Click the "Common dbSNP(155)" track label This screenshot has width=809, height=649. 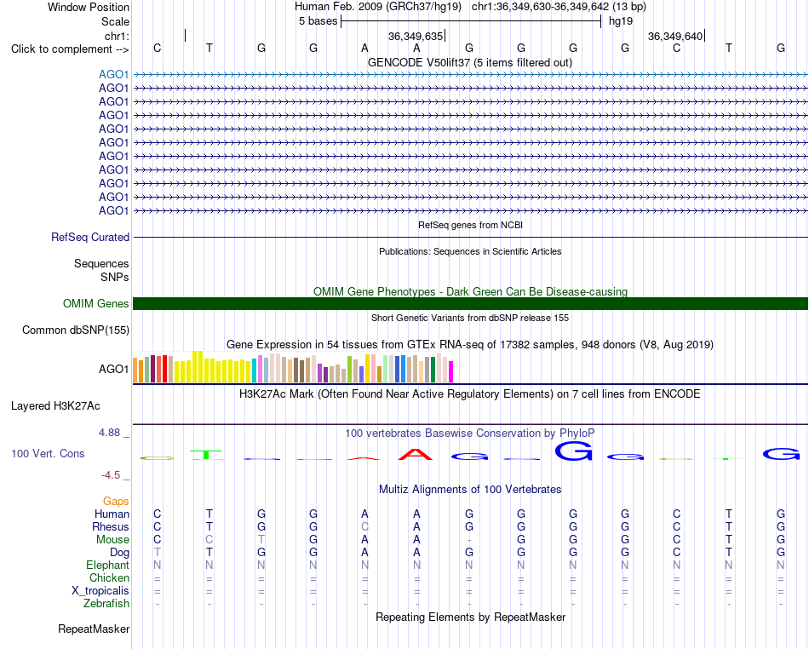coord(76,330)
